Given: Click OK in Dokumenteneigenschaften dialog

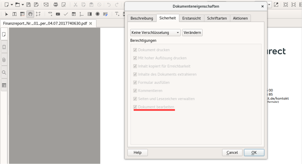Looking at the screenshot, I should click(x=254, y=153).
